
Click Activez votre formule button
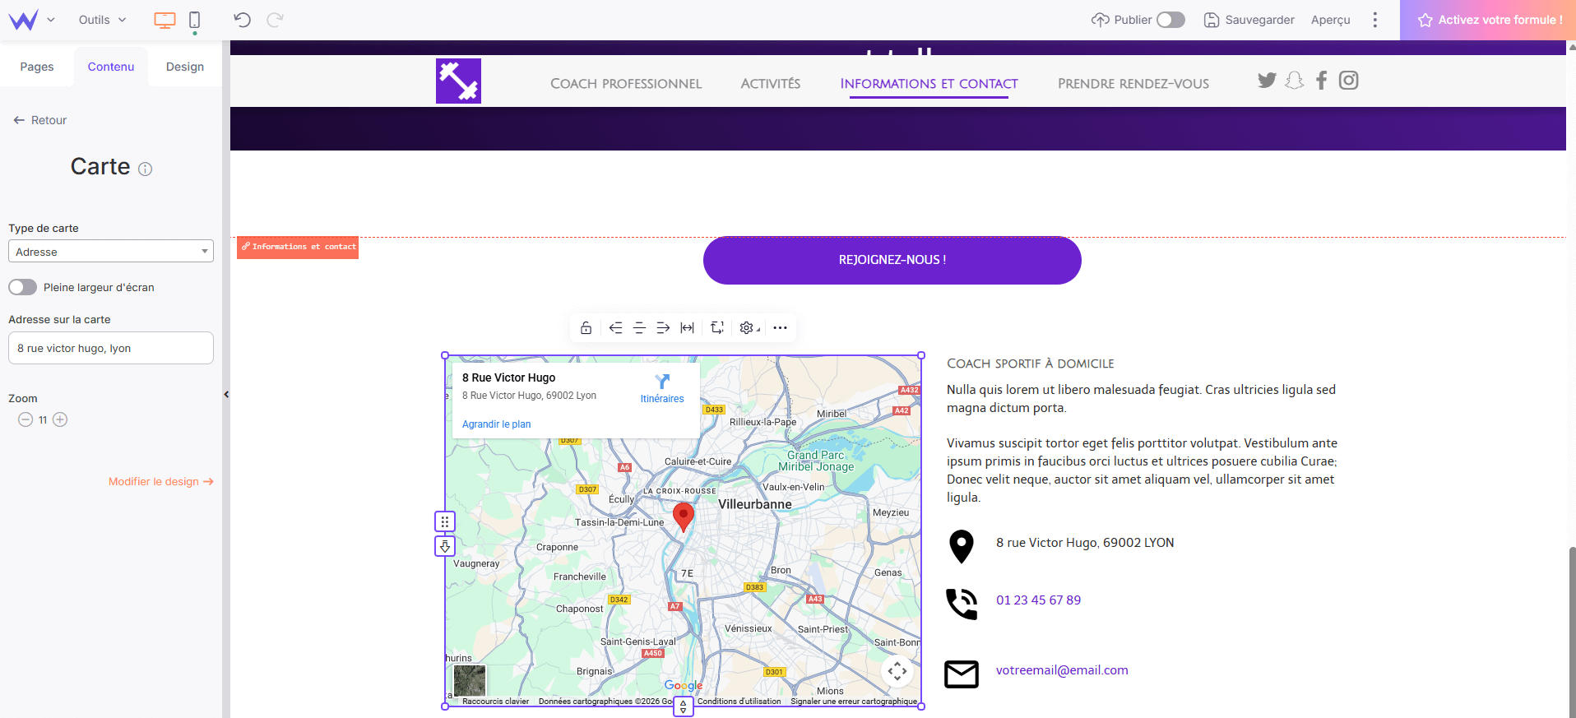(1489, 20)
